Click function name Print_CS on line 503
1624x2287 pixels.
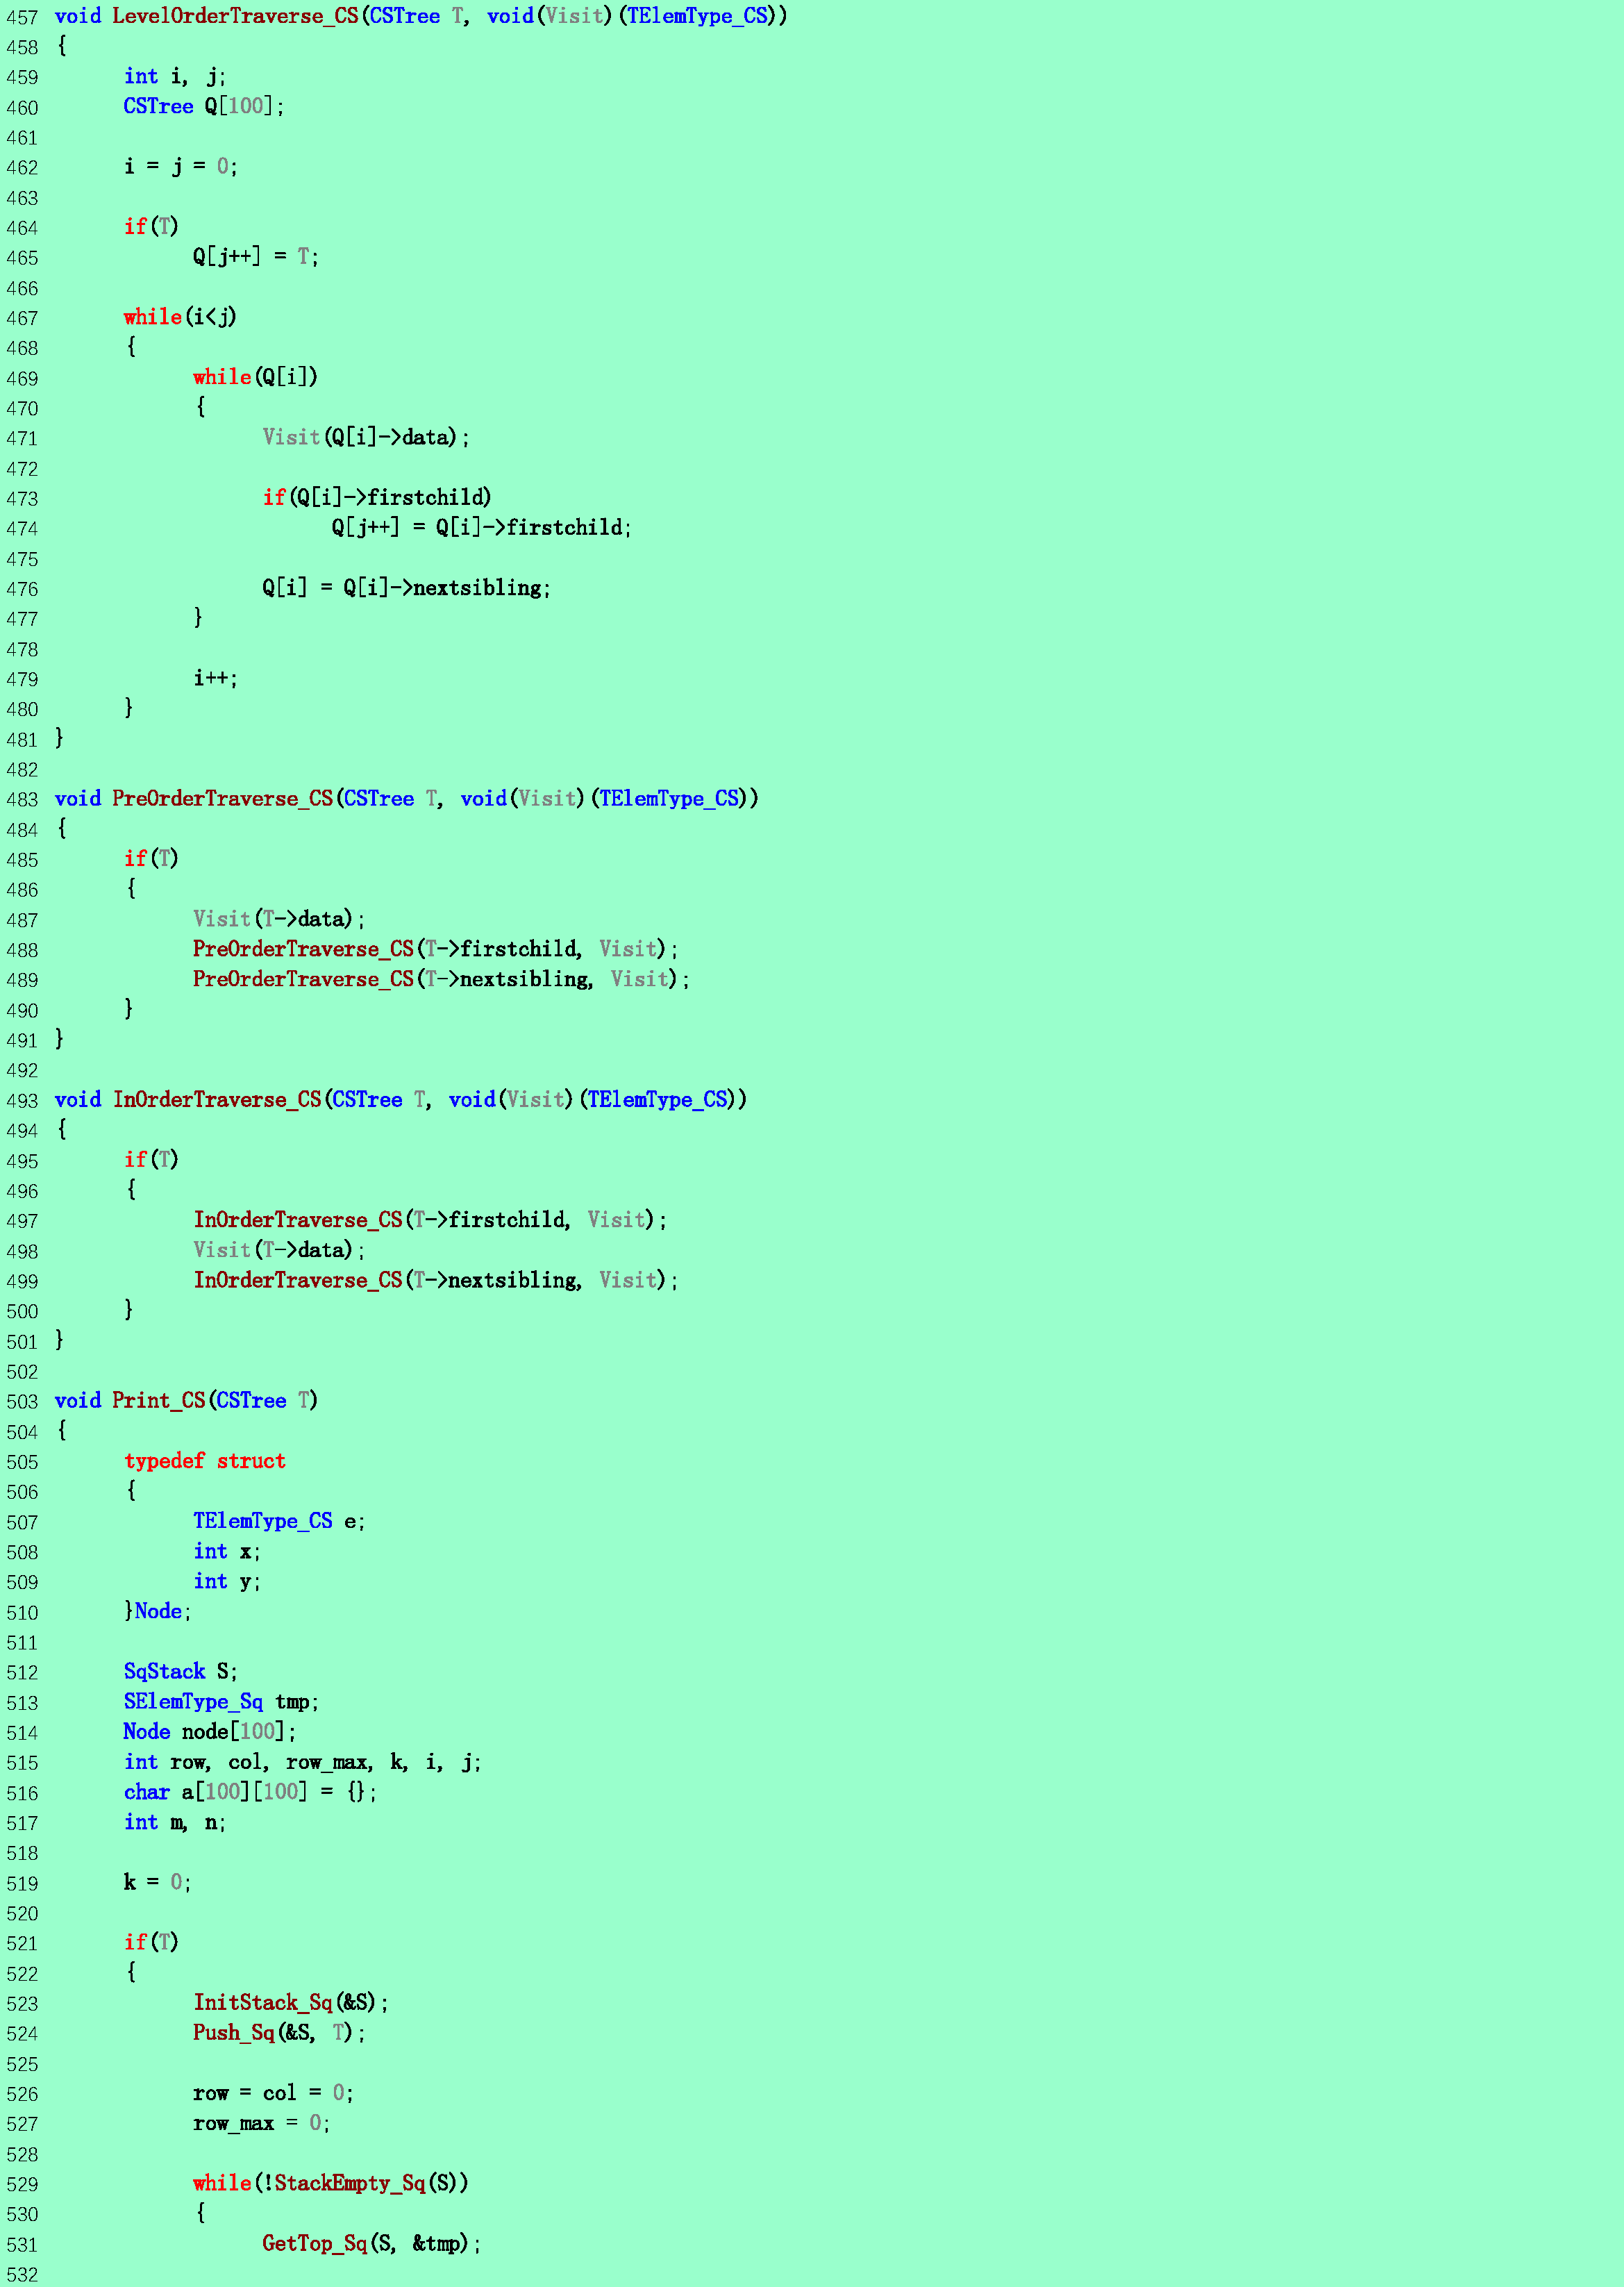point(159,1400)
